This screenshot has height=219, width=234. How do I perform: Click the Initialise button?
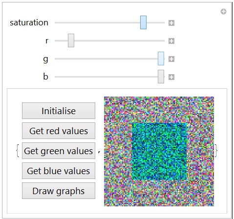click(x=59, y=111)
